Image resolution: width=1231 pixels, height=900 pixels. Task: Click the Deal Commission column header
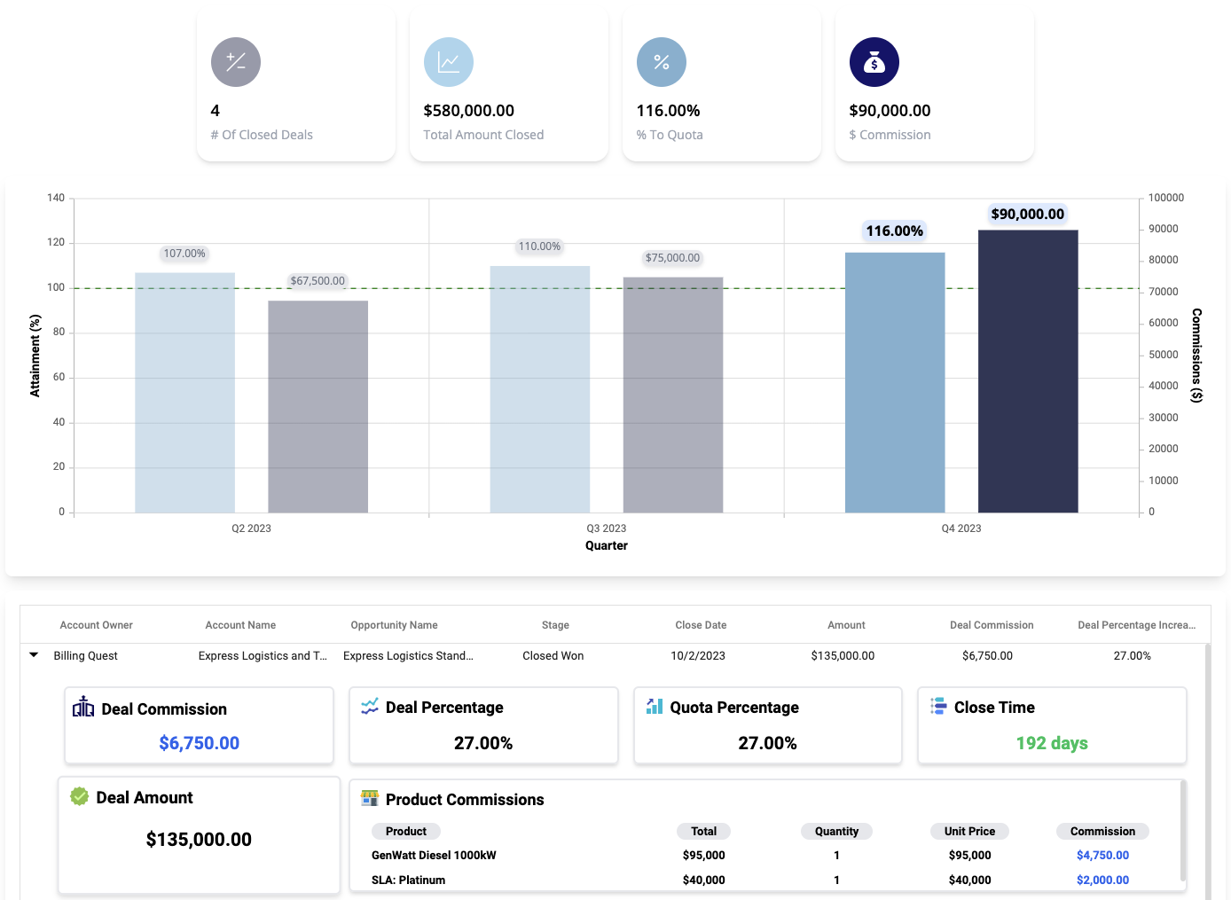[x=992, y=625]
